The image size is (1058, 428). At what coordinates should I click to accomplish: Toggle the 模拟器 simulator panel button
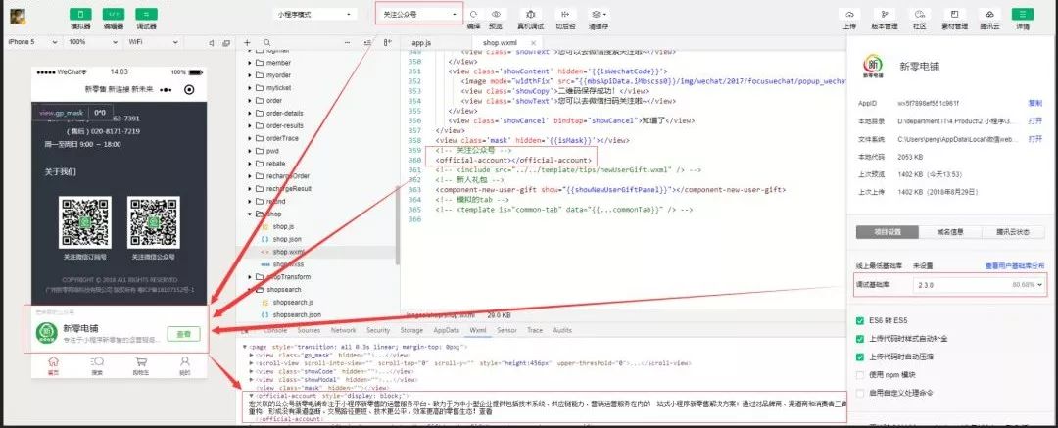click(x=80, y=14)
